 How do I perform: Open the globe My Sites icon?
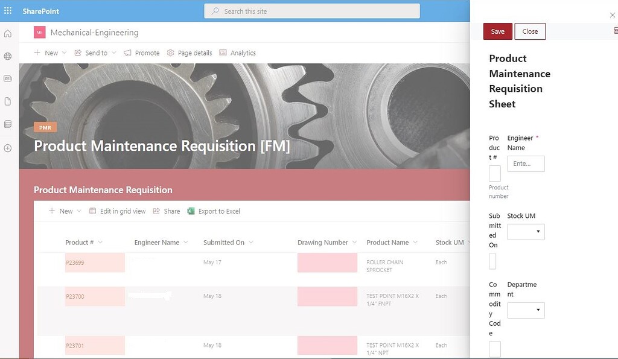8,56
